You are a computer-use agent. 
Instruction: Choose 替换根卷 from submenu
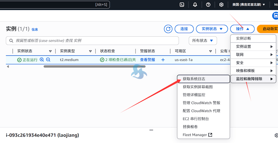[x=204, y=127]
